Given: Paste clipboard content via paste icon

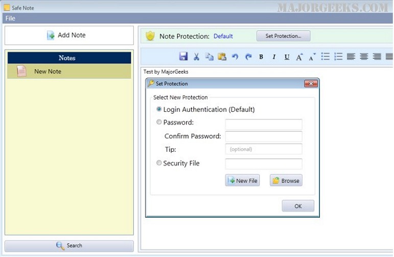Looking at the screenshot, I should 222,57.
